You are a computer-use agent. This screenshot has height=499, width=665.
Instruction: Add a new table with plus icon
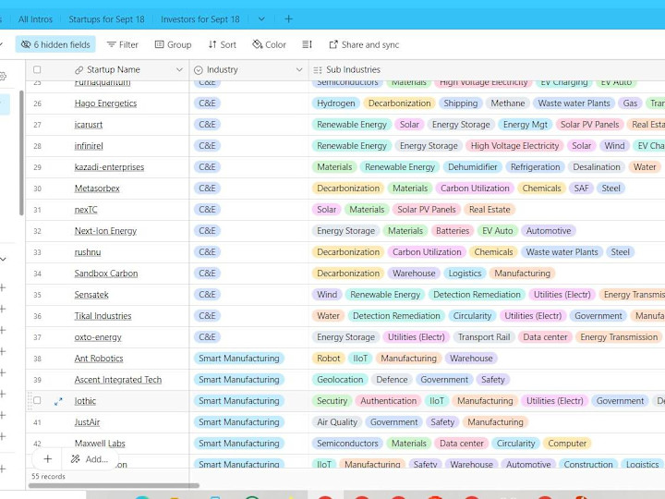coord(288,19)
